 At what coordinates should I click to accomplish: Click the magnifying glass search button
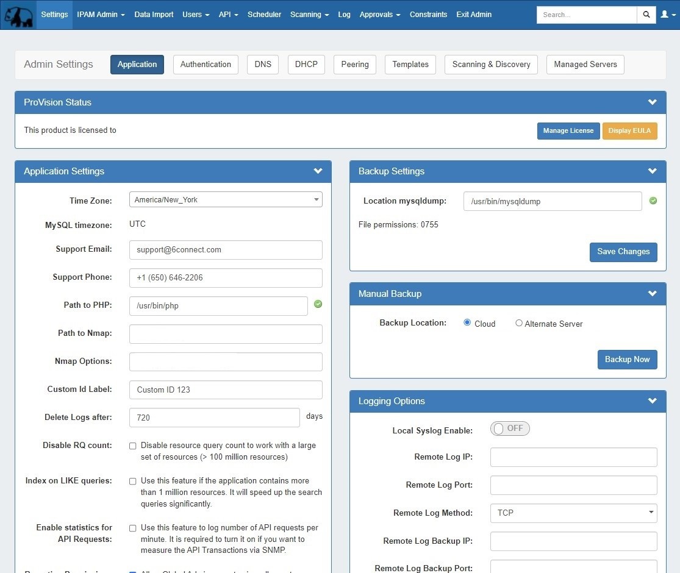(x=646, y=15)
